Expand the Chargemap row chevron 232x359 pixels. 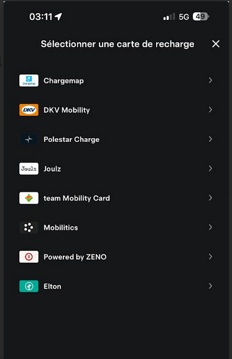click(x=210, y=80)
